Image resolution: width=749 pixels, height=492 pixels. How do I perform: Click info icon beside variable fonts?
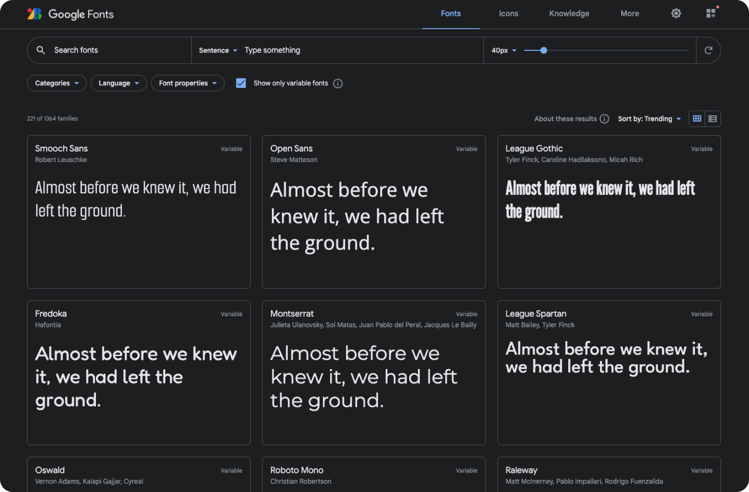338,84
